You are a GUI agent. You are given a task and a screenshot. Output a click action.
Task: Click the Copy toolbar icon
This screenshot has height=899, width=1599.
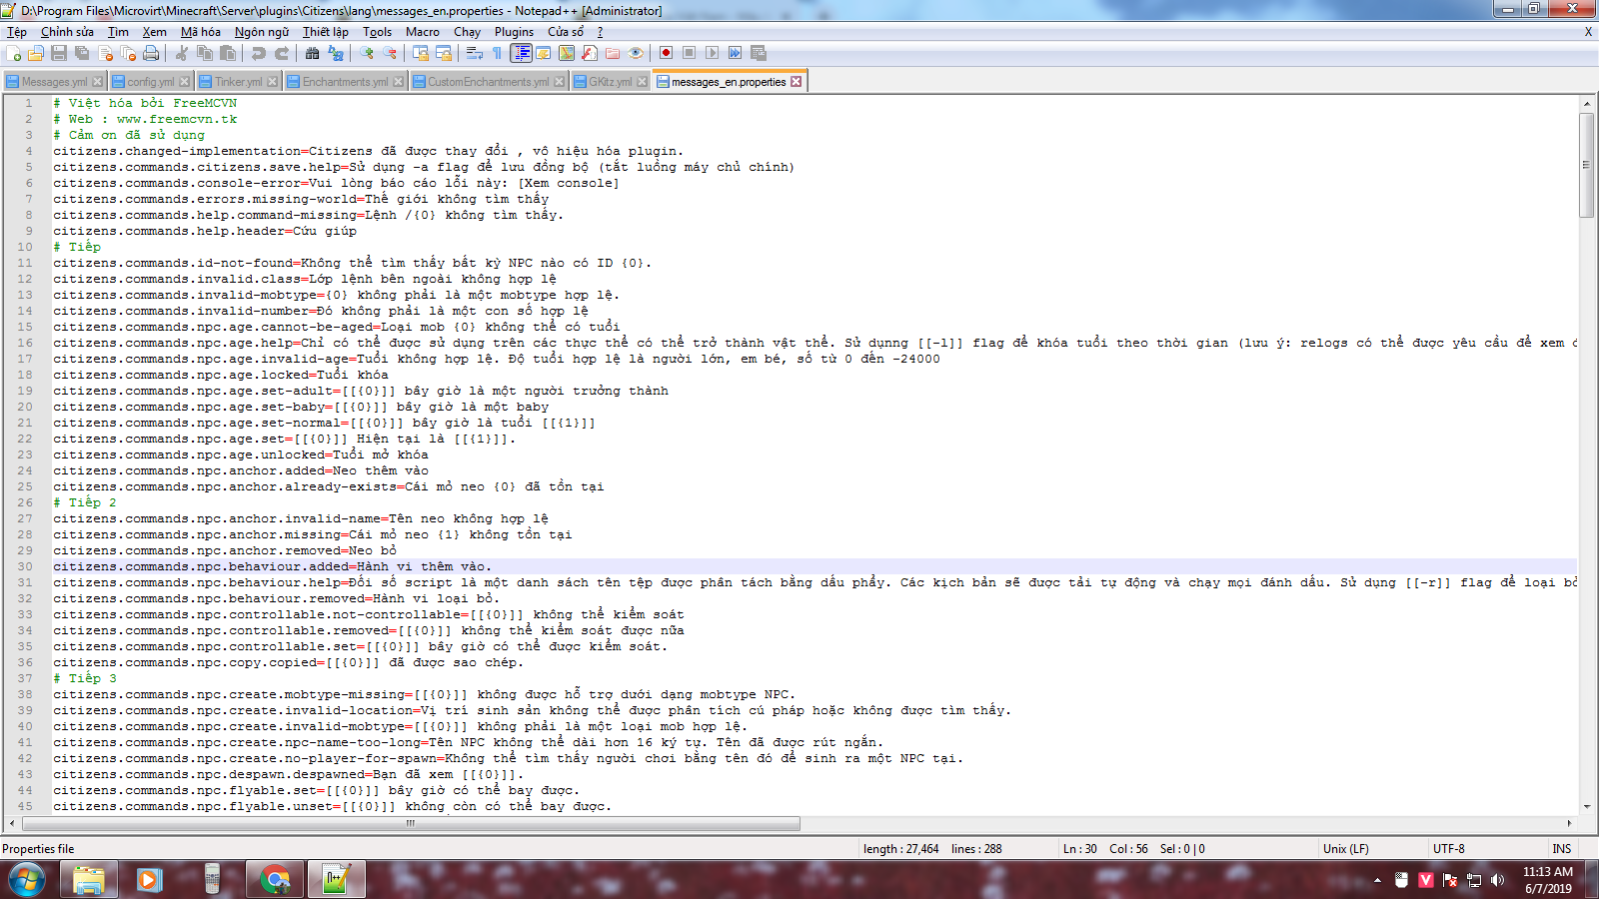205,53
